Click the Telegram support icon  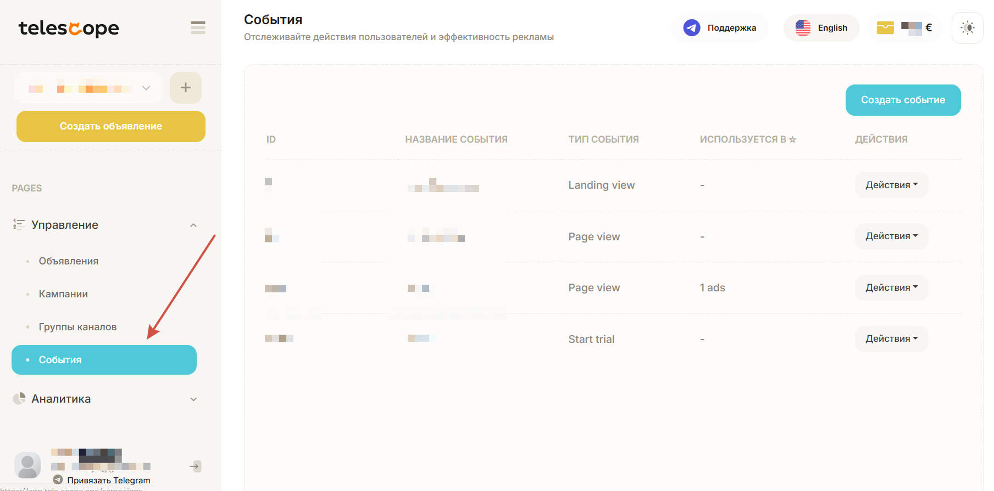(x=691, y=28)
